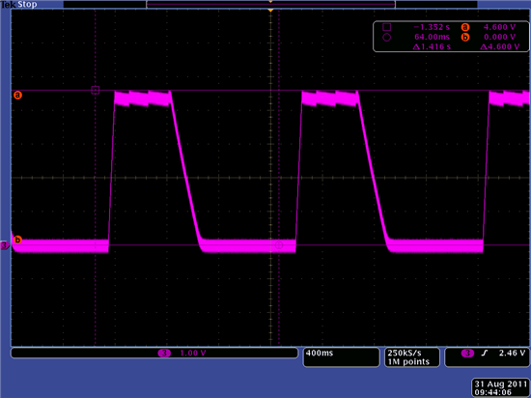
Task: Click the square cursor handle on horizontal cursor a
Action: 96,90
